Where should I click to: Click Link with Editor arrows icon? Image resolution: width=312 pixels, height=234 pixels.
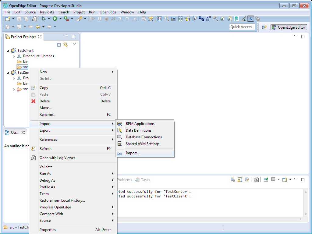tap(66, 44)
